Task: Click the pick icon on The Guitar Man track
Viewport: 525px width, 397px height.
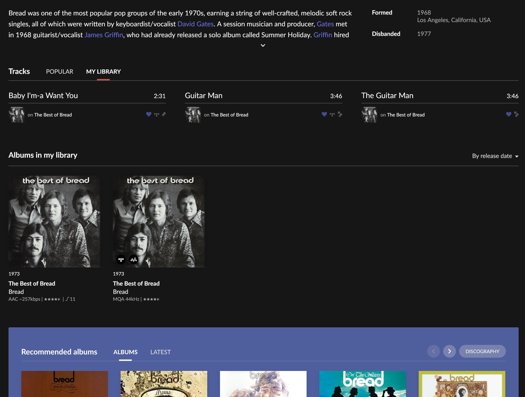Action: [x=516, y=114]
